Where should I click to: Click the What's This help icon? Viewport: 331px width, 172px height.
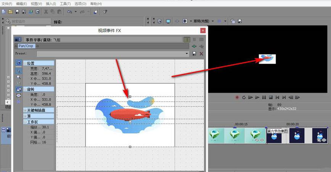105,11
